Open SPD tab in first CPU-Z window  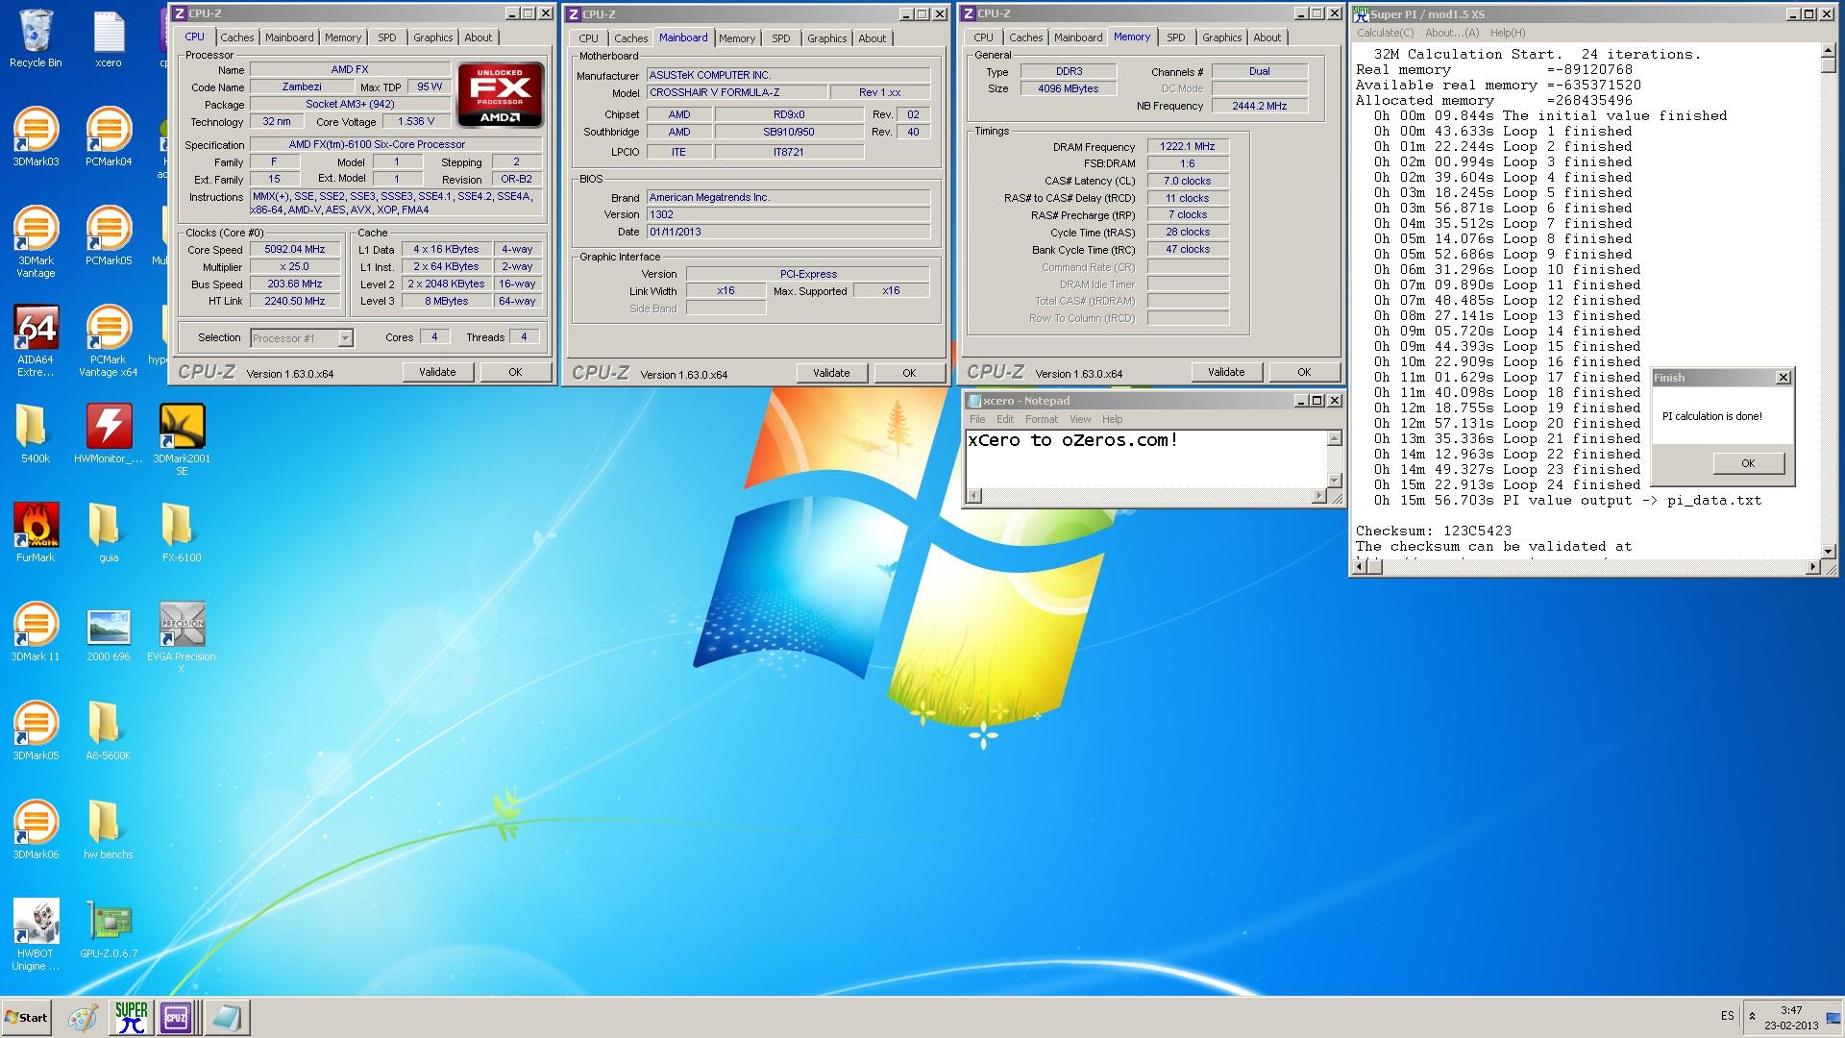click(x=386, y=37)
